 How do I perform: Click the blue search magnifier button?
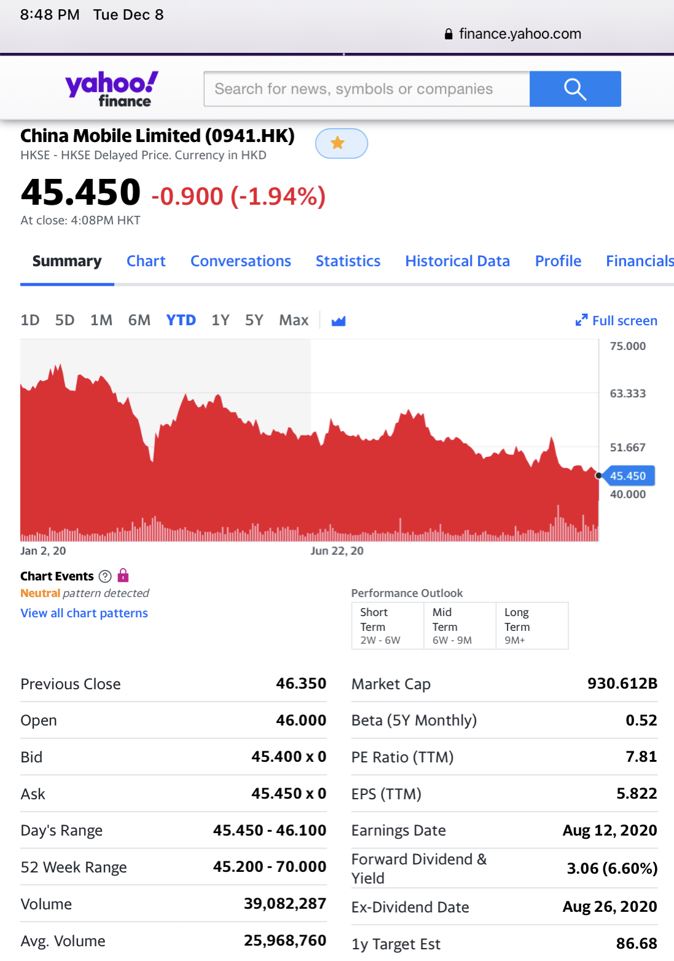[574, 89]
